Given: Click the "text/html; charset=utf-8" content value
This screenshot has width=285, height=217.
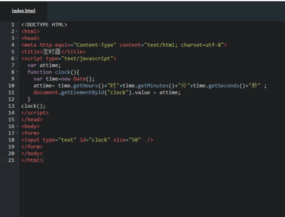Looking at the screenshot, I should pyautogui.click(x=184, y=45).
